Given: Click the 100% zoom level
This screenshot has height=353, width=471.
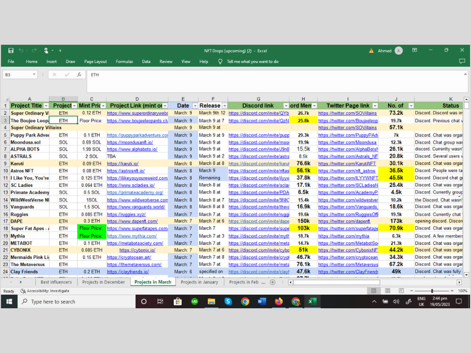Looking at the screenshot, I should [x=463, y=291].
